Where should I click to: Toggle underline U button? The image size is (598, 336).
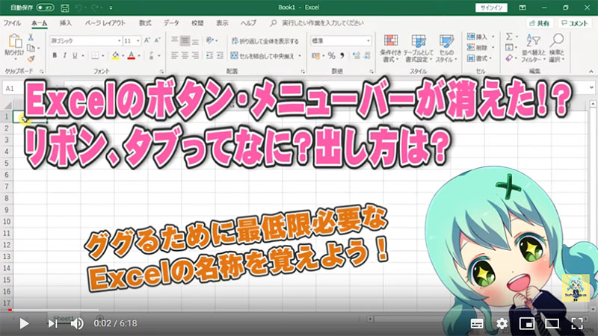[x=75, y=55]
